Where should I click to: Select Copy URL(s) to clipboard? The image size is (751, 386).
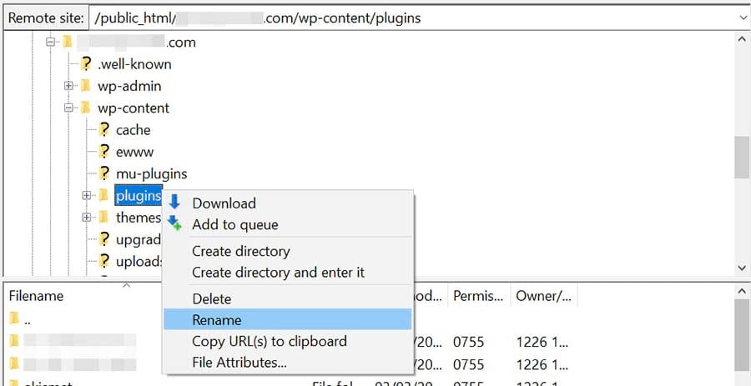coord(269,341)
